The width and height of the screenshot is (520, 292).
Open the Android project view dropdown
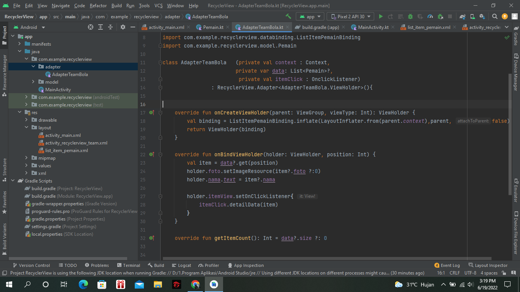click(x=29, y=27)
